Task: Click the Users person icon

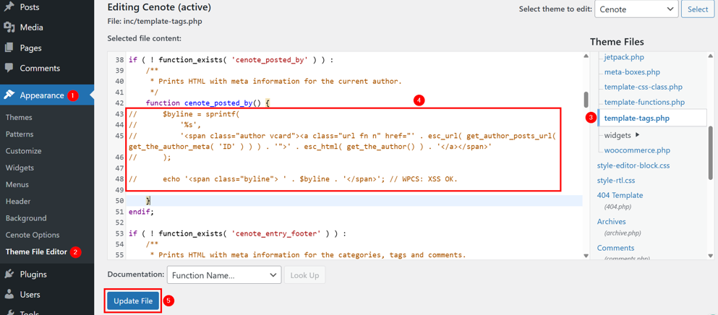Action: tap(9, 294)
